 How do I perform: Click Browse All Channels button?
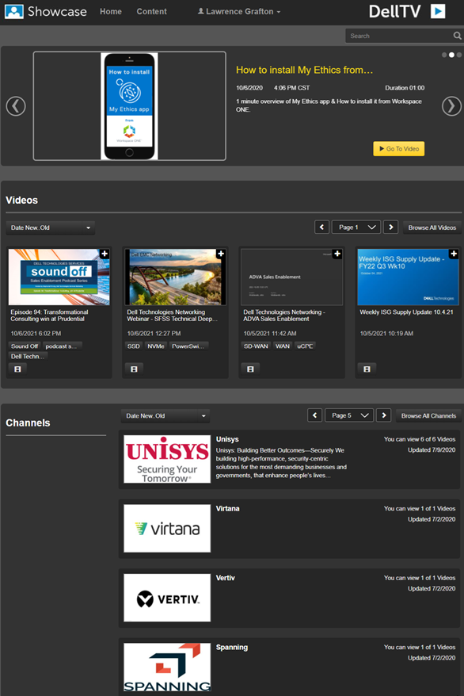point(428,415)
